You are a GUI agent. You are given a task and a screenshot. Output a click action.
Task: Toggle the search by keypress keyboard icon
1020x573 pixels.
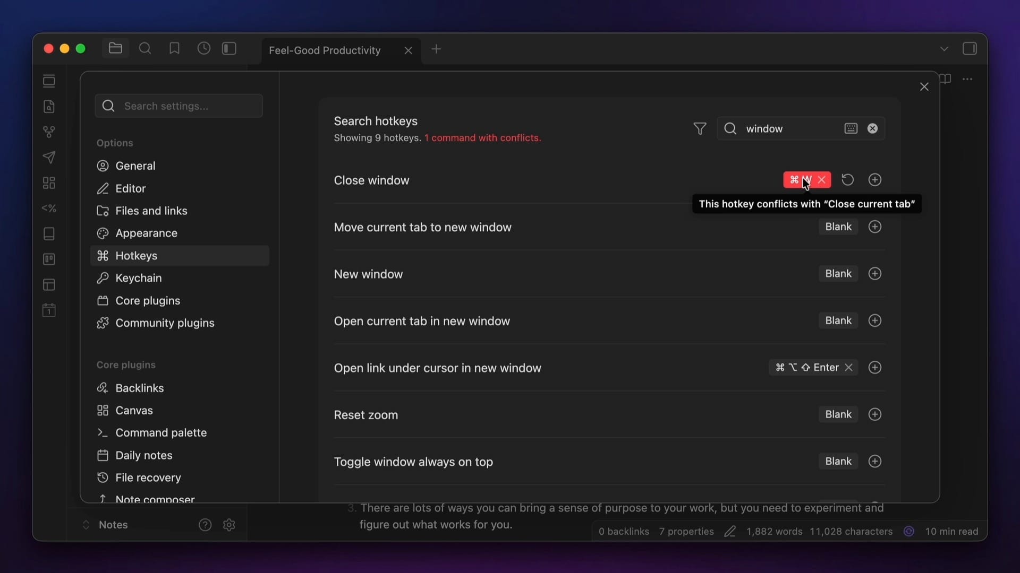(x=851, y=129)
